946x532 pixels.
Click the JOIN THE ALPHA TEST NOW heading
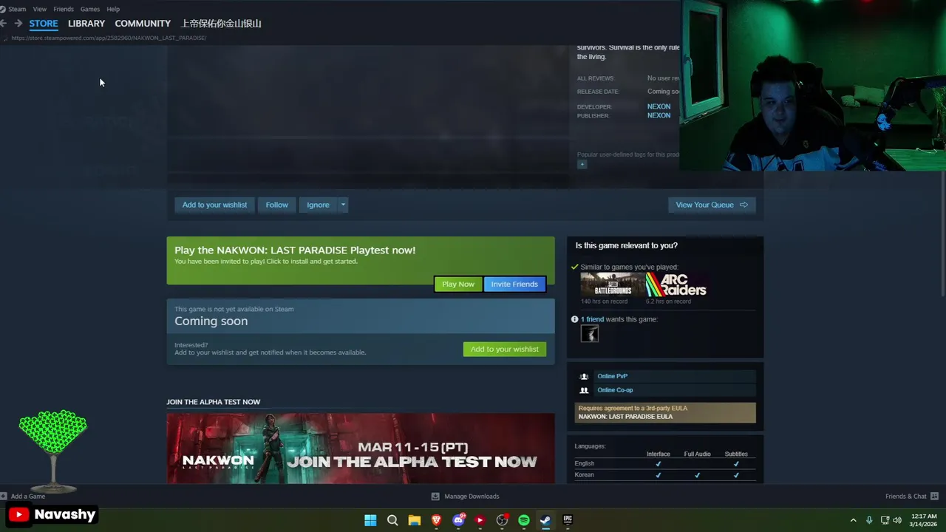(x=214, y=402)
